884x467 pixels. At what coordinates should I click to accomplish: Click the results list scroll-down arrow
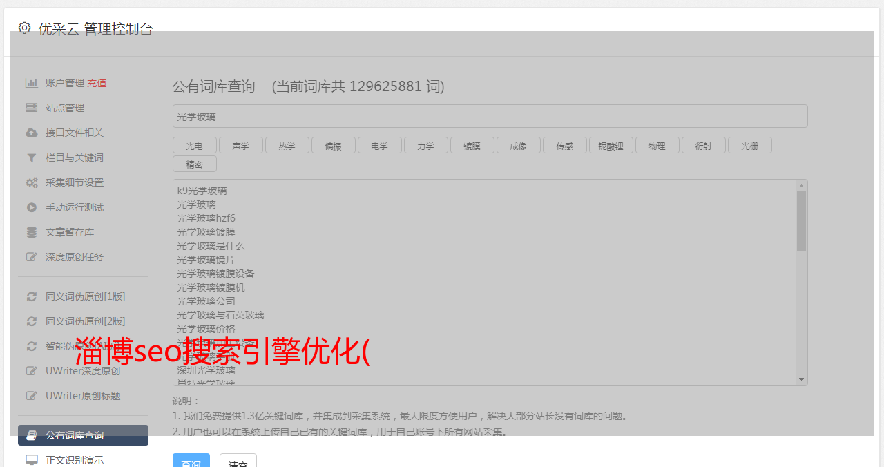pyautogui.click(x=801, y=379)
